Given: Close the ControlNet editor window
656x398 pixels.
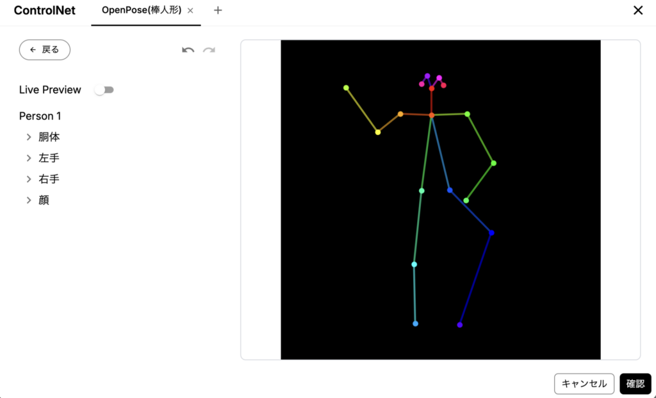Looking at the screenshot, I should coord(637,10).
